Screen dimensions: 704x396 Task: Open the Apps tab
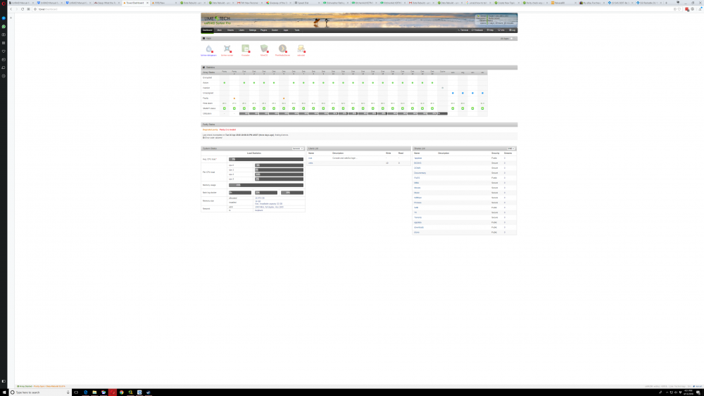(x=286, y=30)
